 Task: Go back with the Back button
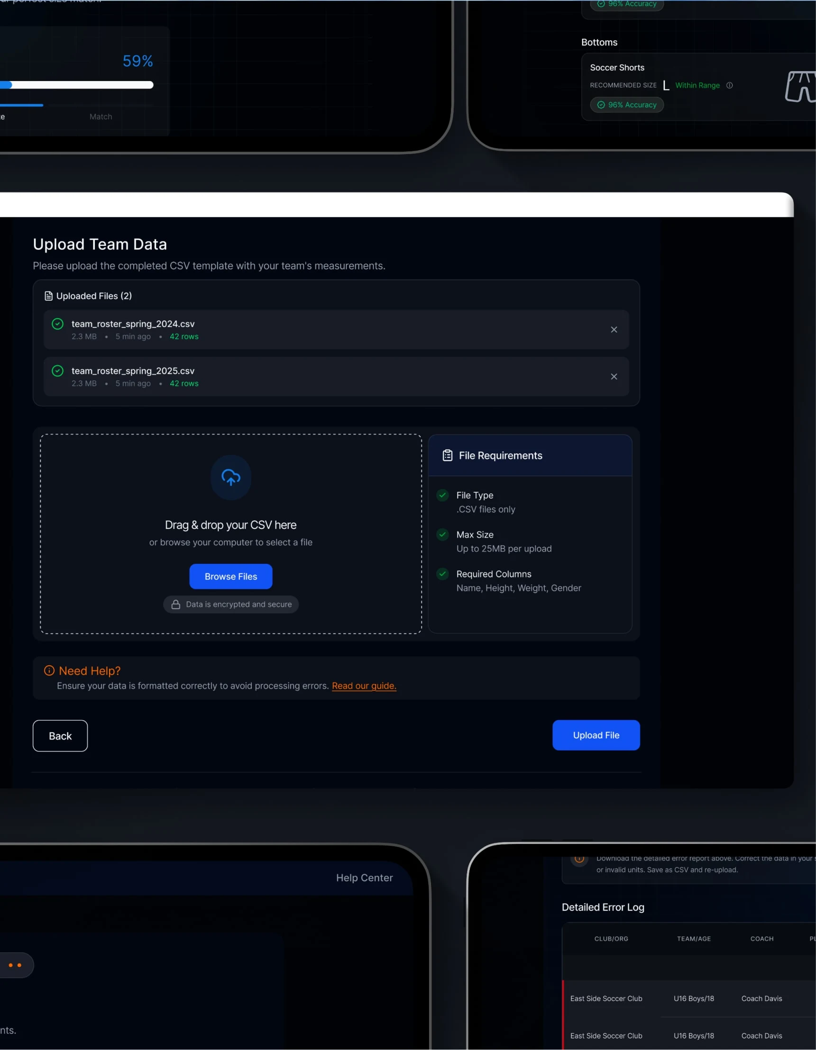pos(60,735)
